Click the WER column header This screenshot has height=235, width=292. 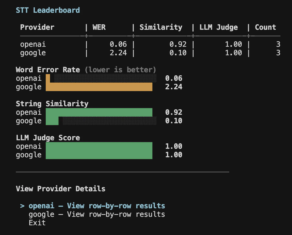pos(98,27)
